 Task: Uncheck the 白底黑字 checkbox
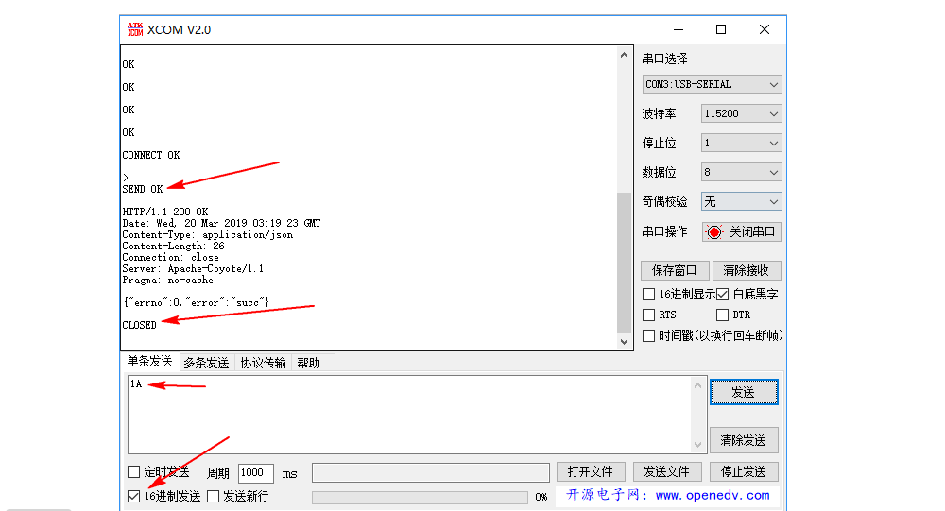click(722, 294)
